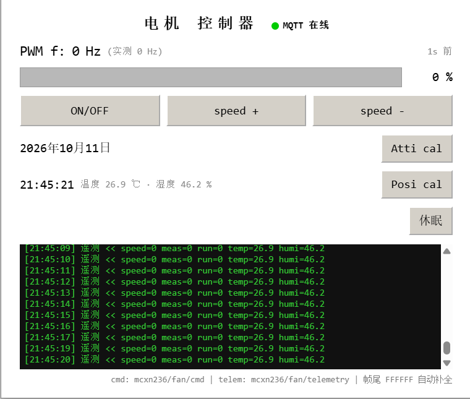The height and width of the screenshot is (399, 470).
Task: Click the green MQTT status dot
Action: click(275, 26)
